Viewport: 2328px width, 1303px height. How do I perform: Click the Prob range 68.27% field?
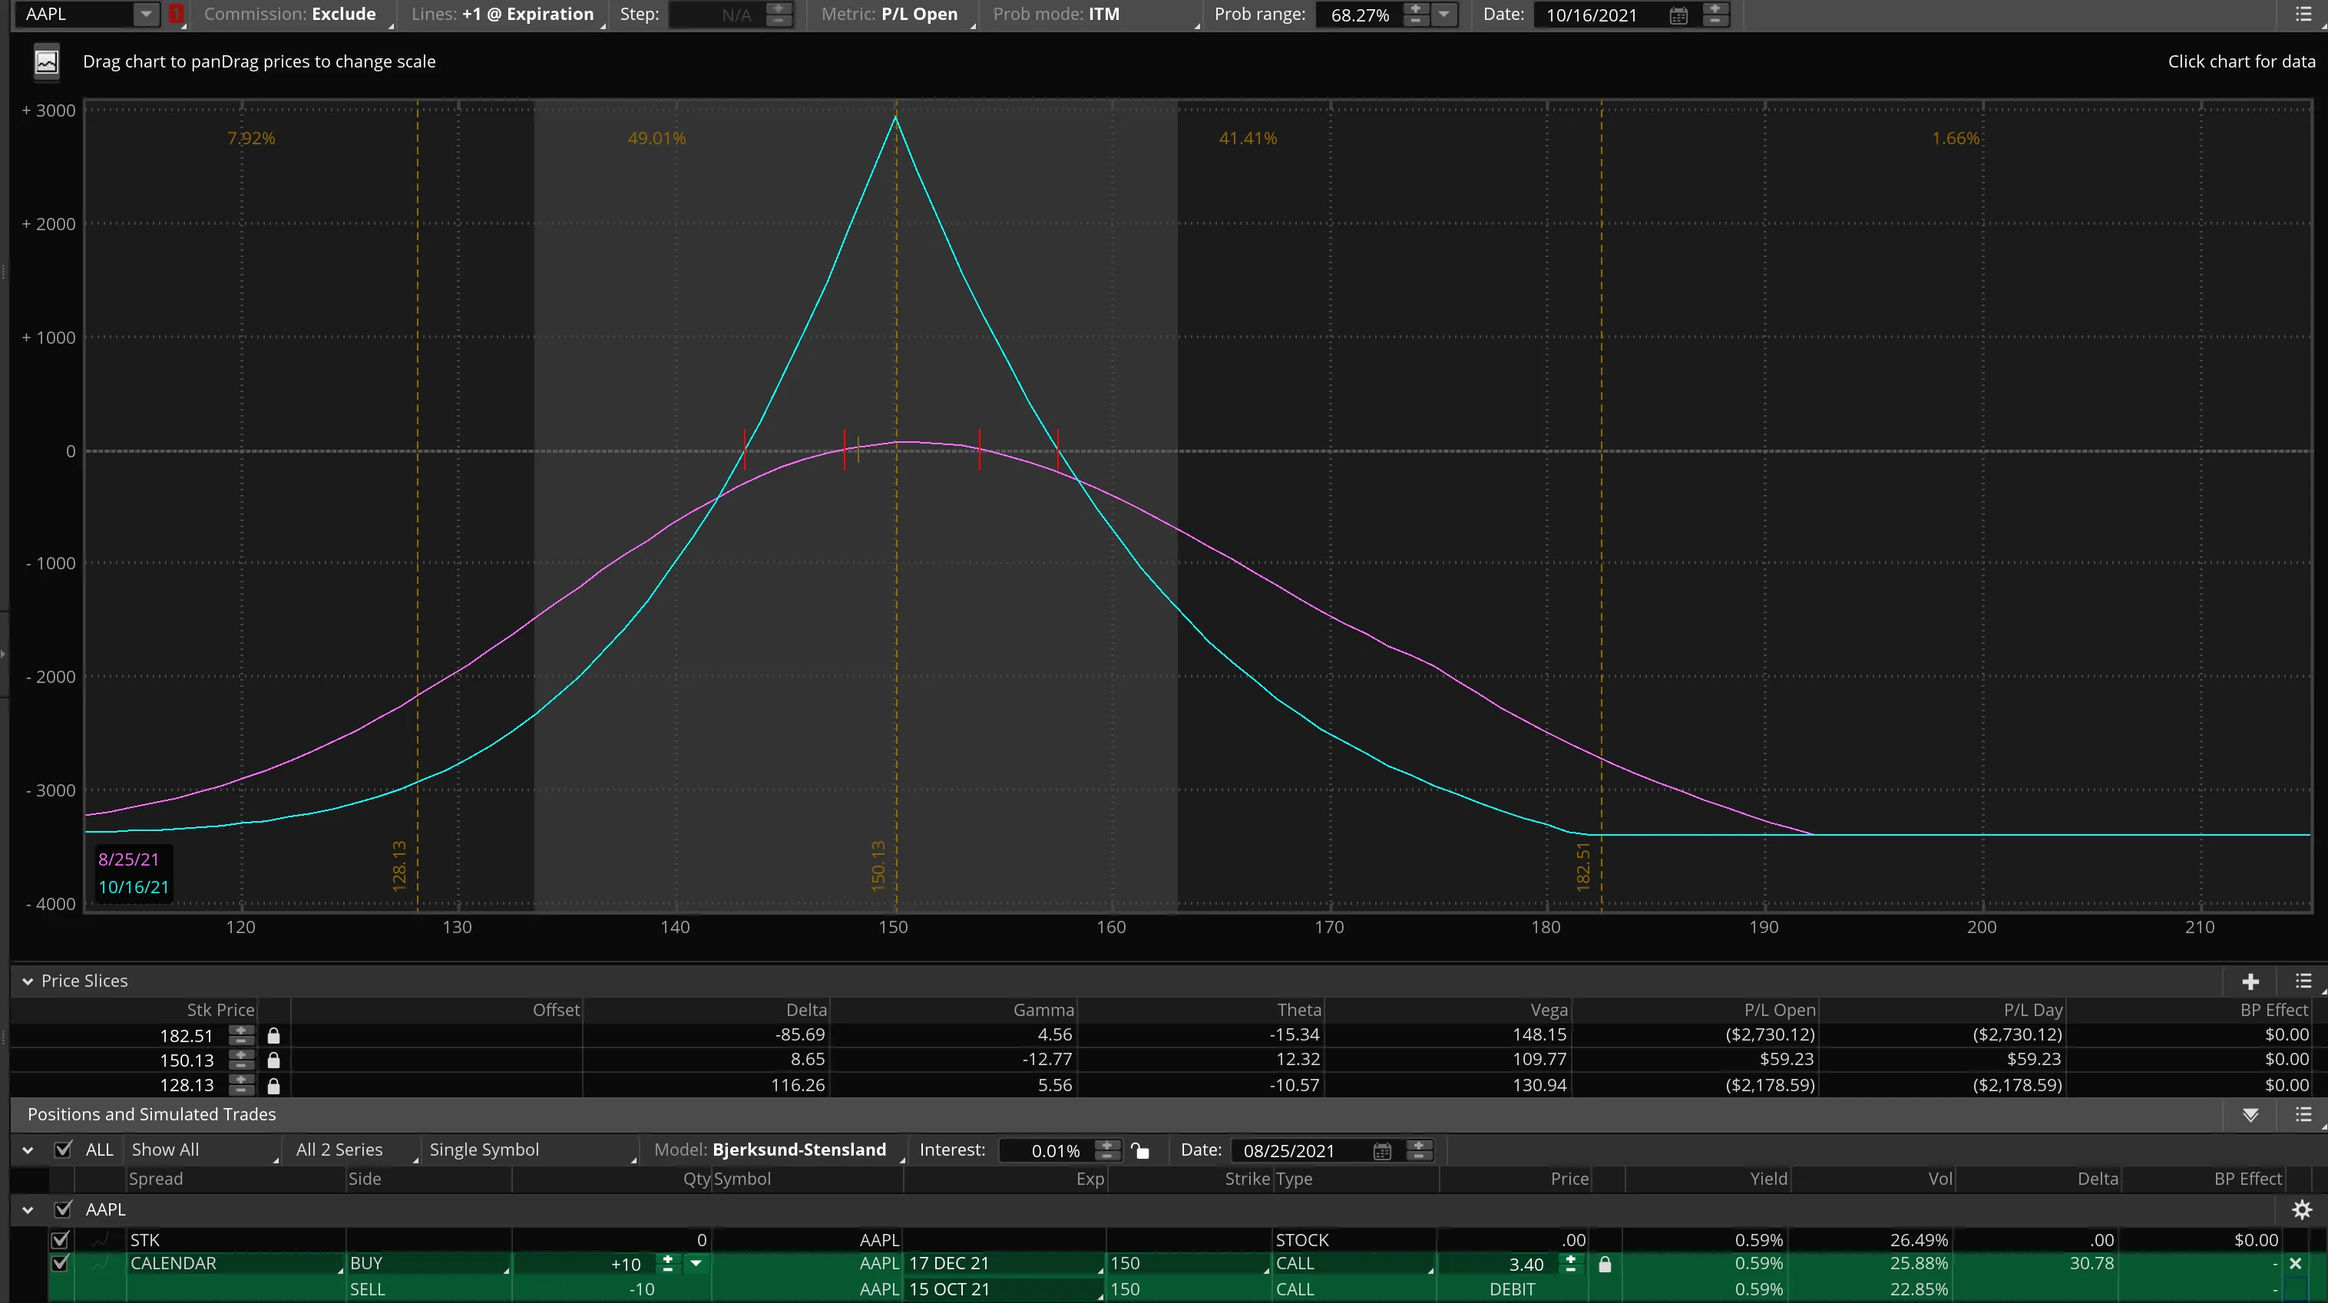[1360, 15]
